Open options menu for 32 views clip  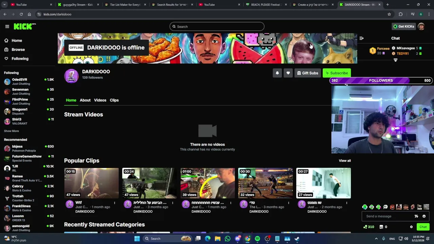[x=289, y=203]
